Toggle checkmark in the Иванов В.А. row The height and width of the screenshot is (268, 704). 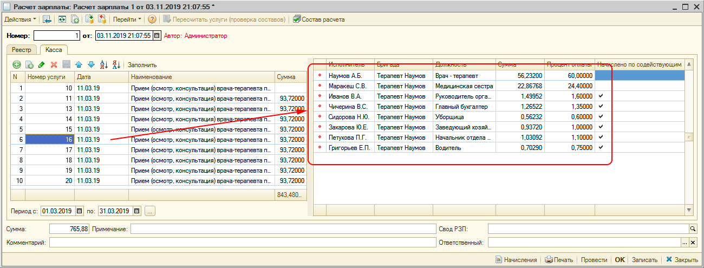[600, 96]
